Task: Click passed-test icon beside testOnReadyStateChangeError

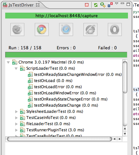Action: pyautogui.click(x=30, y=99)
